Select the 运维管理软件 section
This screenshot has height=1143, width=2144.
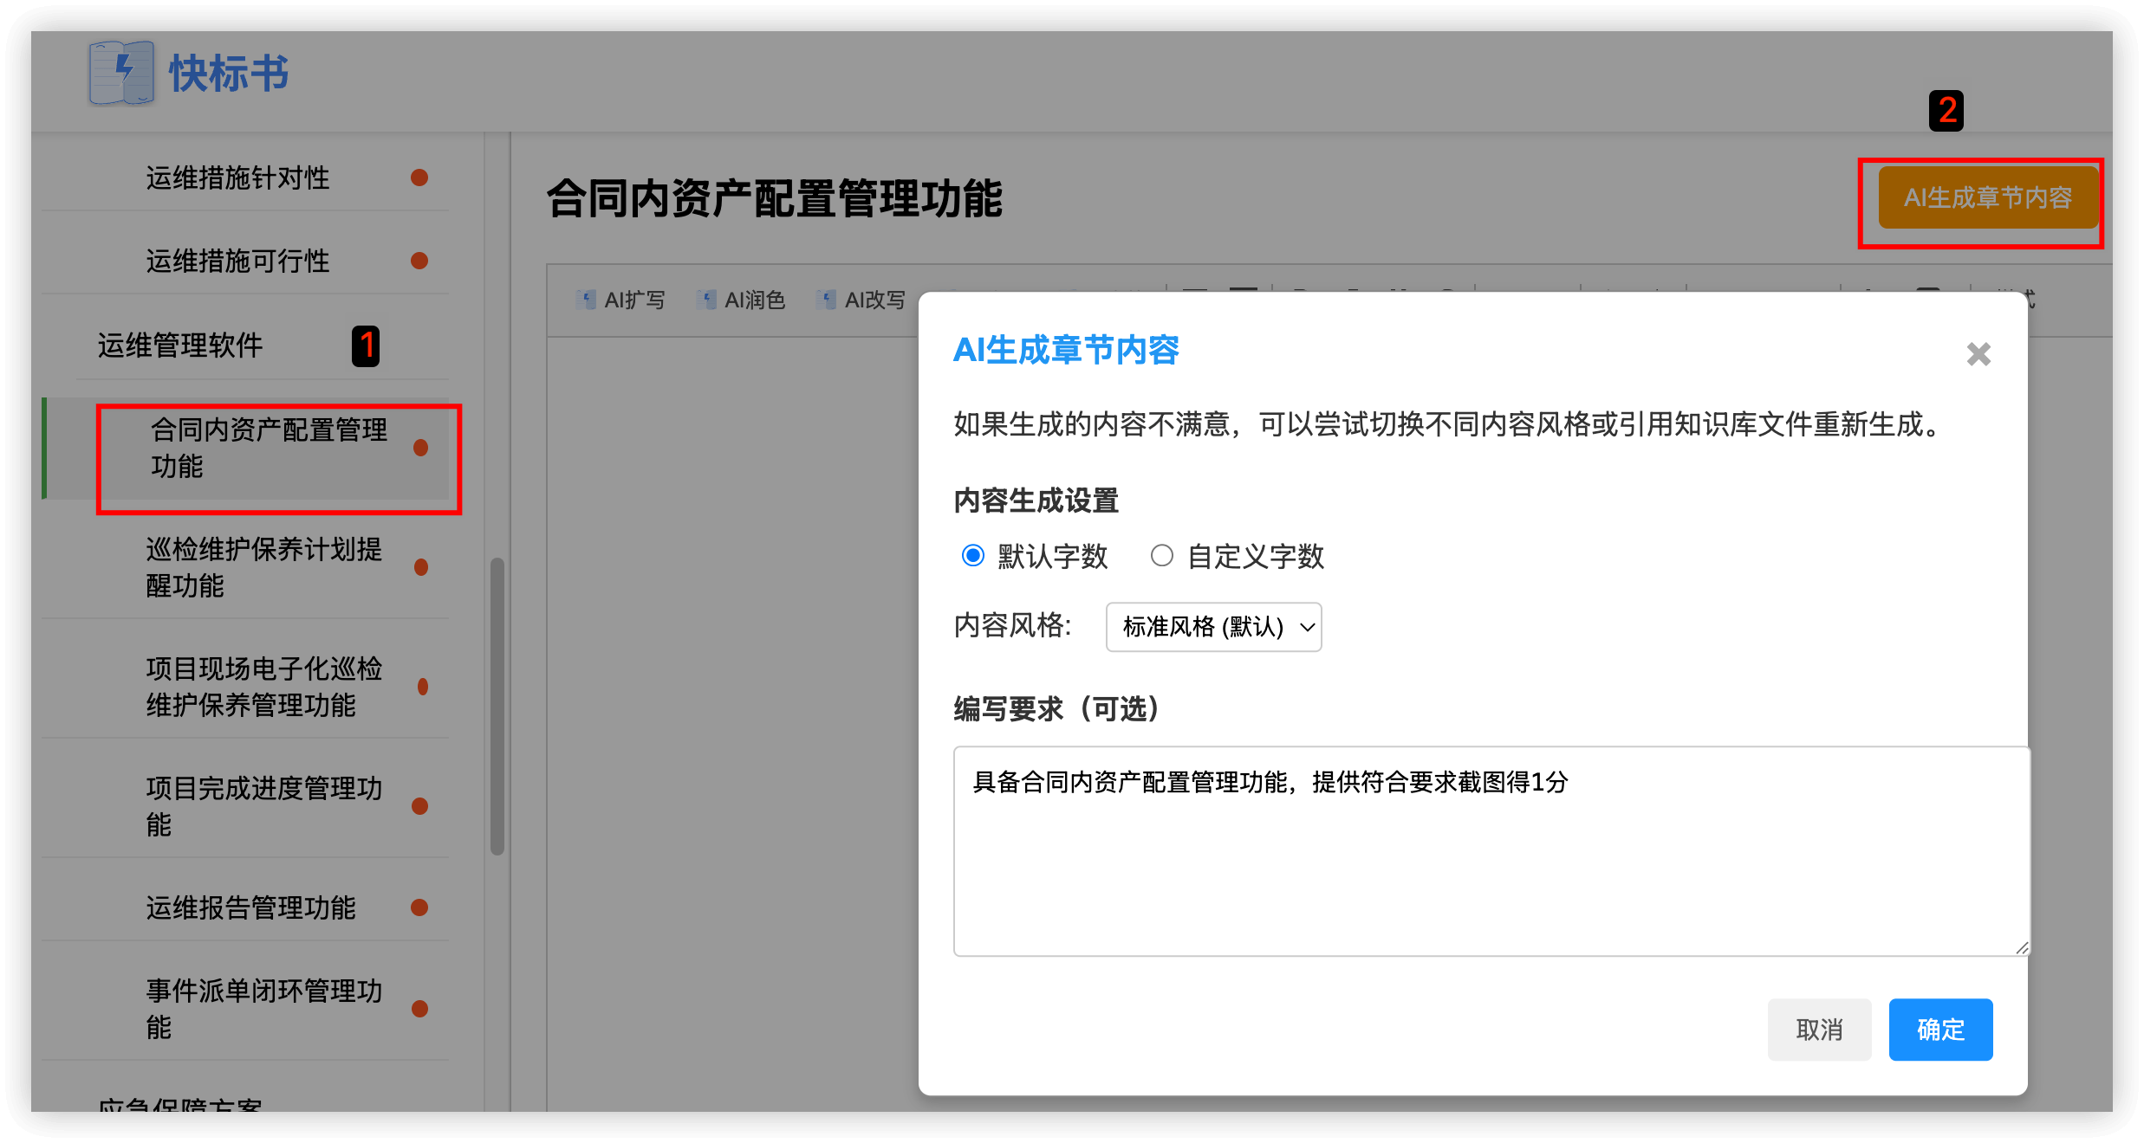(180, 345)
